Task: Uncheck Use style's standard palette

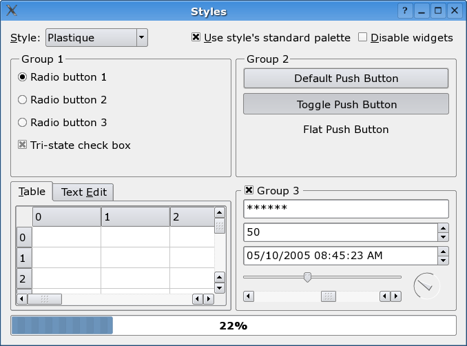Action: (196, 38)
